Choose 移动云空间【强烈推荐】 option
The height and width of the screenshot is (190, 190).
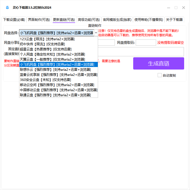(59, 85)
